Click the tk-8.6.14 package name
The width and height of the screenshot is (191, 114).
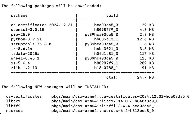[x=22, y=49]
